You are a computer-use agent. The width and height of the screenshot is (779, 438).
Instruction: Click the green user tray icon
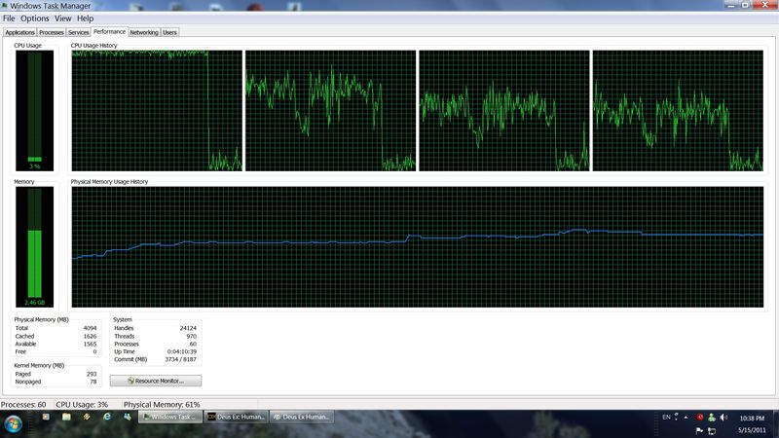[712, 417]
